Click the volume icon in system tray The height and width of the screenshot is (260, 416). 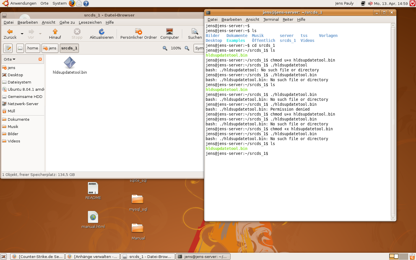(370, 3)
